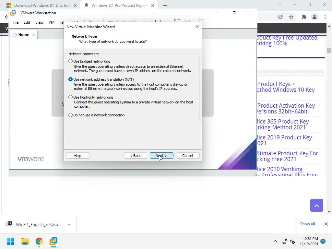
Task: Click scrollbar up arrow in Chrome
Action: click(329, 26)
